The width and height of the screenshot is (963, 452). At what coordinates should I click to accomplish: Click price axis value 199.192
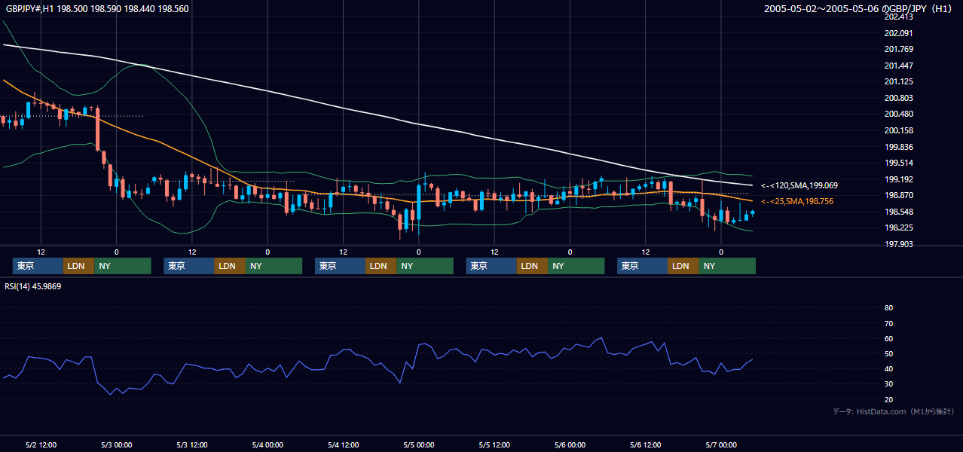click(899, 179)
